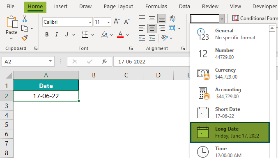Viewport: 278px width, 158px height.
Task: Open merge options dropdown arrow
Action: tap(179, 28)
